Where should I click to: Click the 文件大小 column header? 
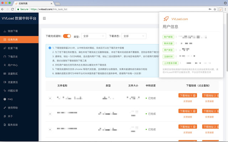tap(133, 86)
